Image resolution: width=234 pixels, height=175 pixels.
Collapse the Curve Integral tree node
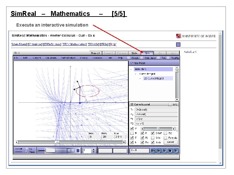(136, 74)
